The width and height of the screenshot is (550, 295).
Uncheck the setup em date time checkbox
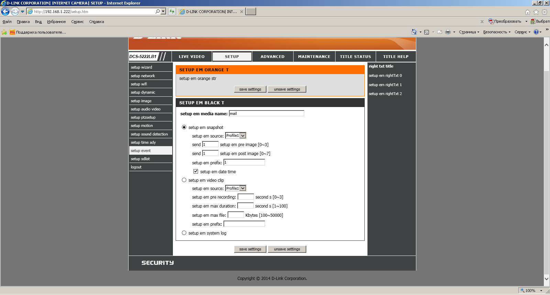point(196,172)
